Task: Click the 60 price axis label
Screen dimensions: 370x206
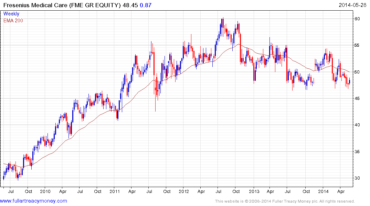Action: pyautogui.click(x=357, y=19)
